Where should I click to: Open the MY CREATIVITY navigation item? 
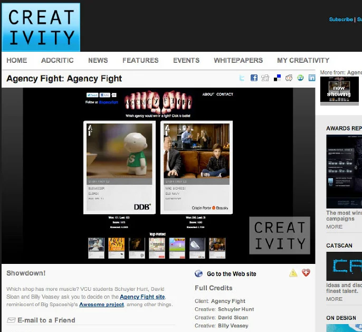click(303, 60)
